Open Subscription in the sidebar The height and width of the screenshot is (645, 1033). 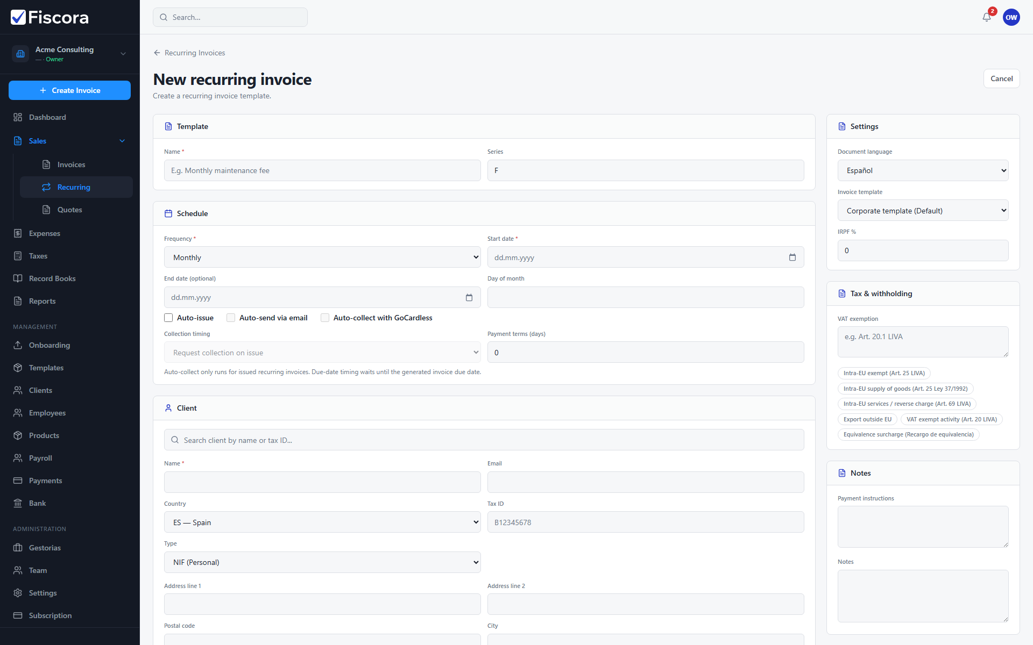coord(70,615)
